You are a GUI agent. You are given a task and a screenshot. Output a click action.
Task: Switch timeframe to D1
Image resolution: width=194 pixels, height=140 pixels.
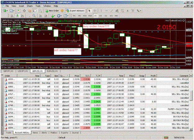point(106,16)
